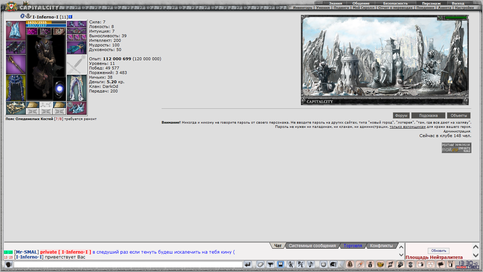Screen dimensions: 483x272
Task: Click the anchor icon before nickname
Action: coord(28,16)
